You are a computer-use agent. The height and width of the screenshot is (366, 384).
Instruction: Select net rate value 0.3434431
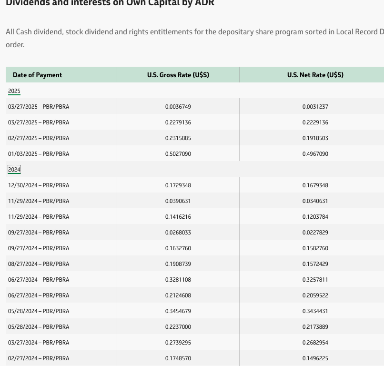point(315,311)
